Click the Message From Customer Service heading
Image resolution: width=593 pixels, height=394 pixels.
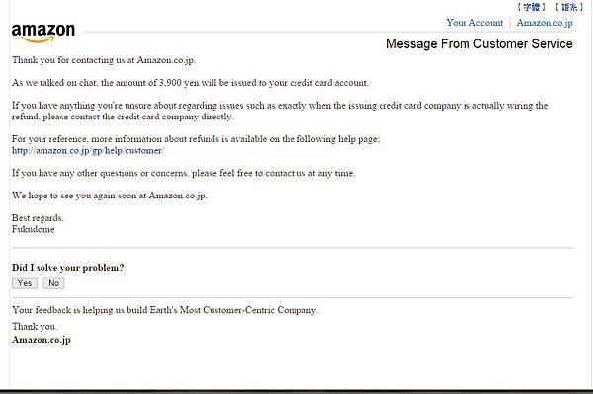[479, 43]
